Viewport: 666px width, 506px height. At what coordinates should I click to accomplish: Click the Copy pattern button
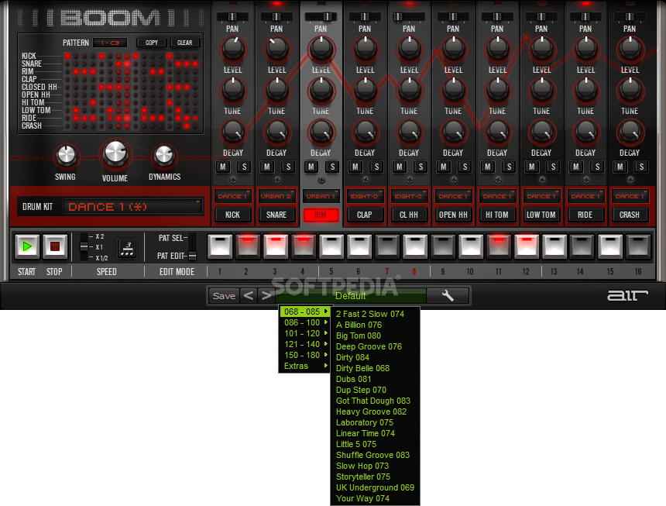152,43
